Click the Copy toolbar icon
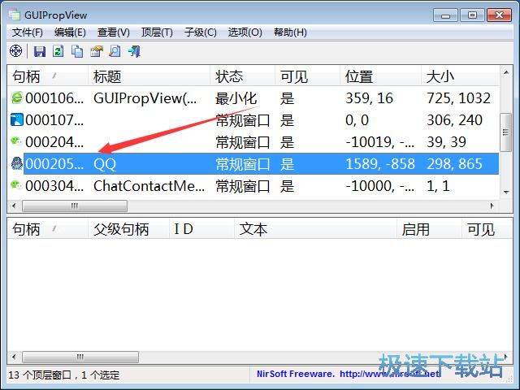 point(77,51)
